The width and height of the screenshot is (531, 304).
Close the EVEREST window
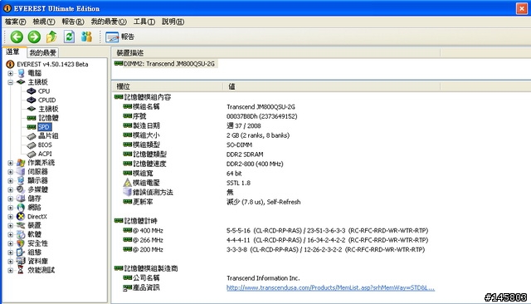pos(522,8)
